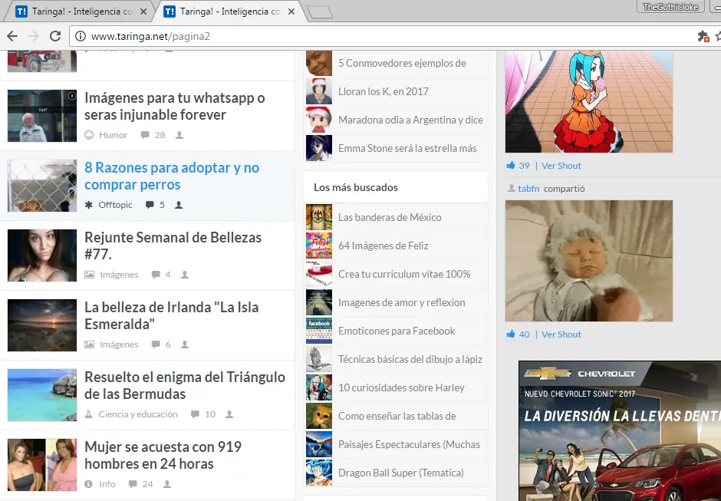Open Paisajes Espectaculares (Muchas
The width and height of the screenshot is (721, 501).
click(x=410, y=444)
